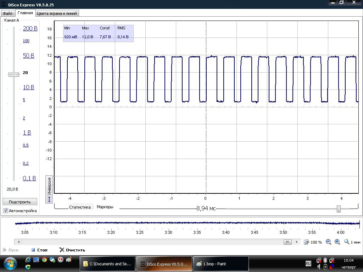Screen dimensions: 363x272
Task: Click the Подстроить button
Action: [x=20, y=202]
